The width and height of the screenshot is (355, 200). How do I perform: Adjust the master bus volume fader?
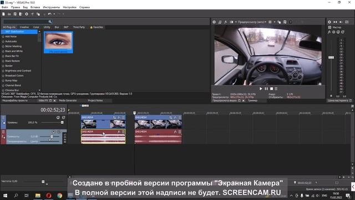click(x=331, y=57)
